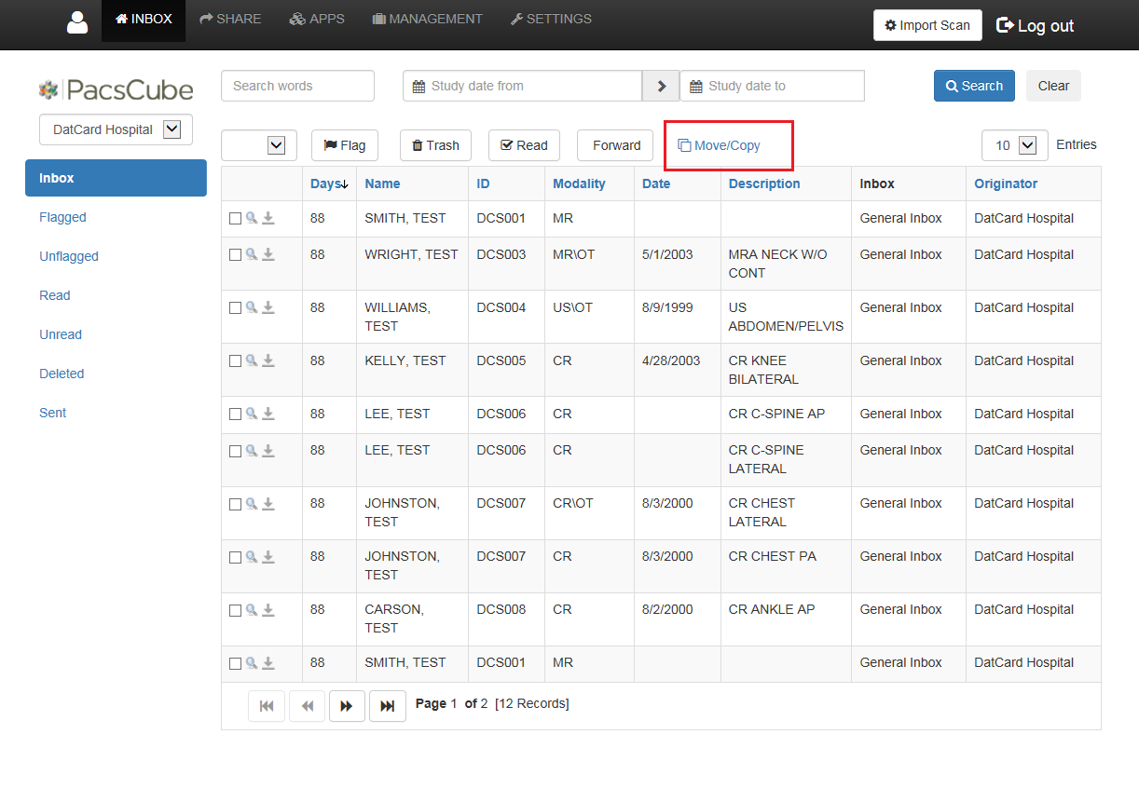1139x802 pixels.
Task: Click the Import Scan button
Action: click(x=927, y=25)
